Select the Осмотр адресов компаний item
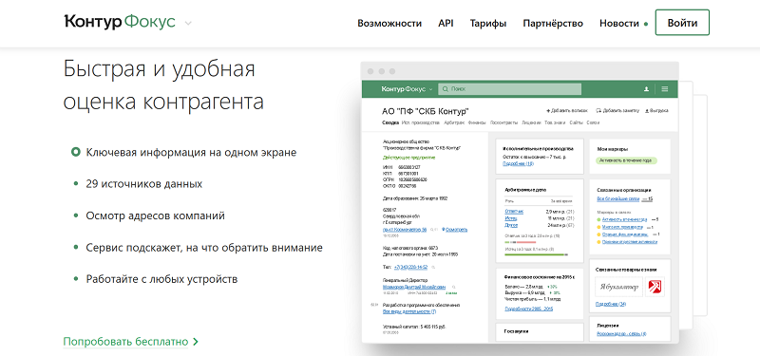This screenshot has height=356, width=760. [156, 215]
